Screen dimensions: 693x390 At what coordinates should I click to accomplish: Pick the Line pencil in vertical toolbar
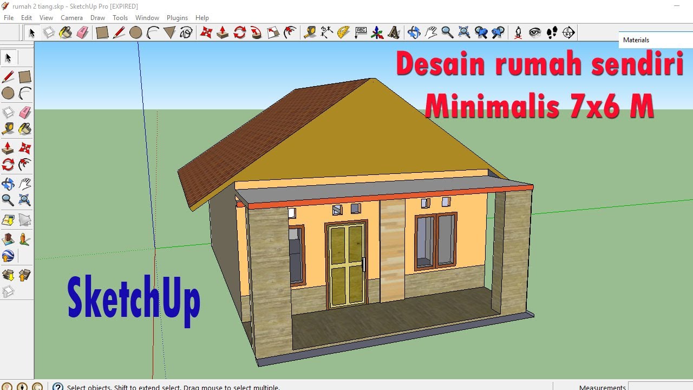[8, 76]
